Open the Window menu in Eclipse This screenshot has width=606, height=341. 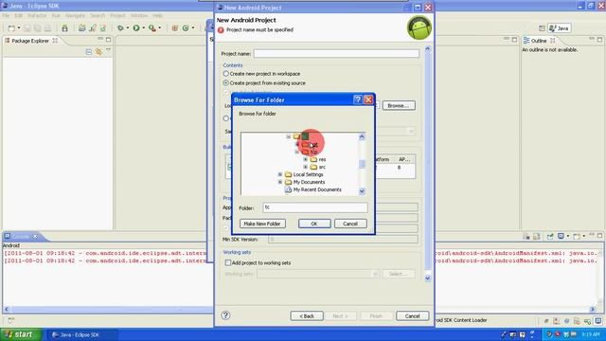pyautogui.click(x=139, y=16)
